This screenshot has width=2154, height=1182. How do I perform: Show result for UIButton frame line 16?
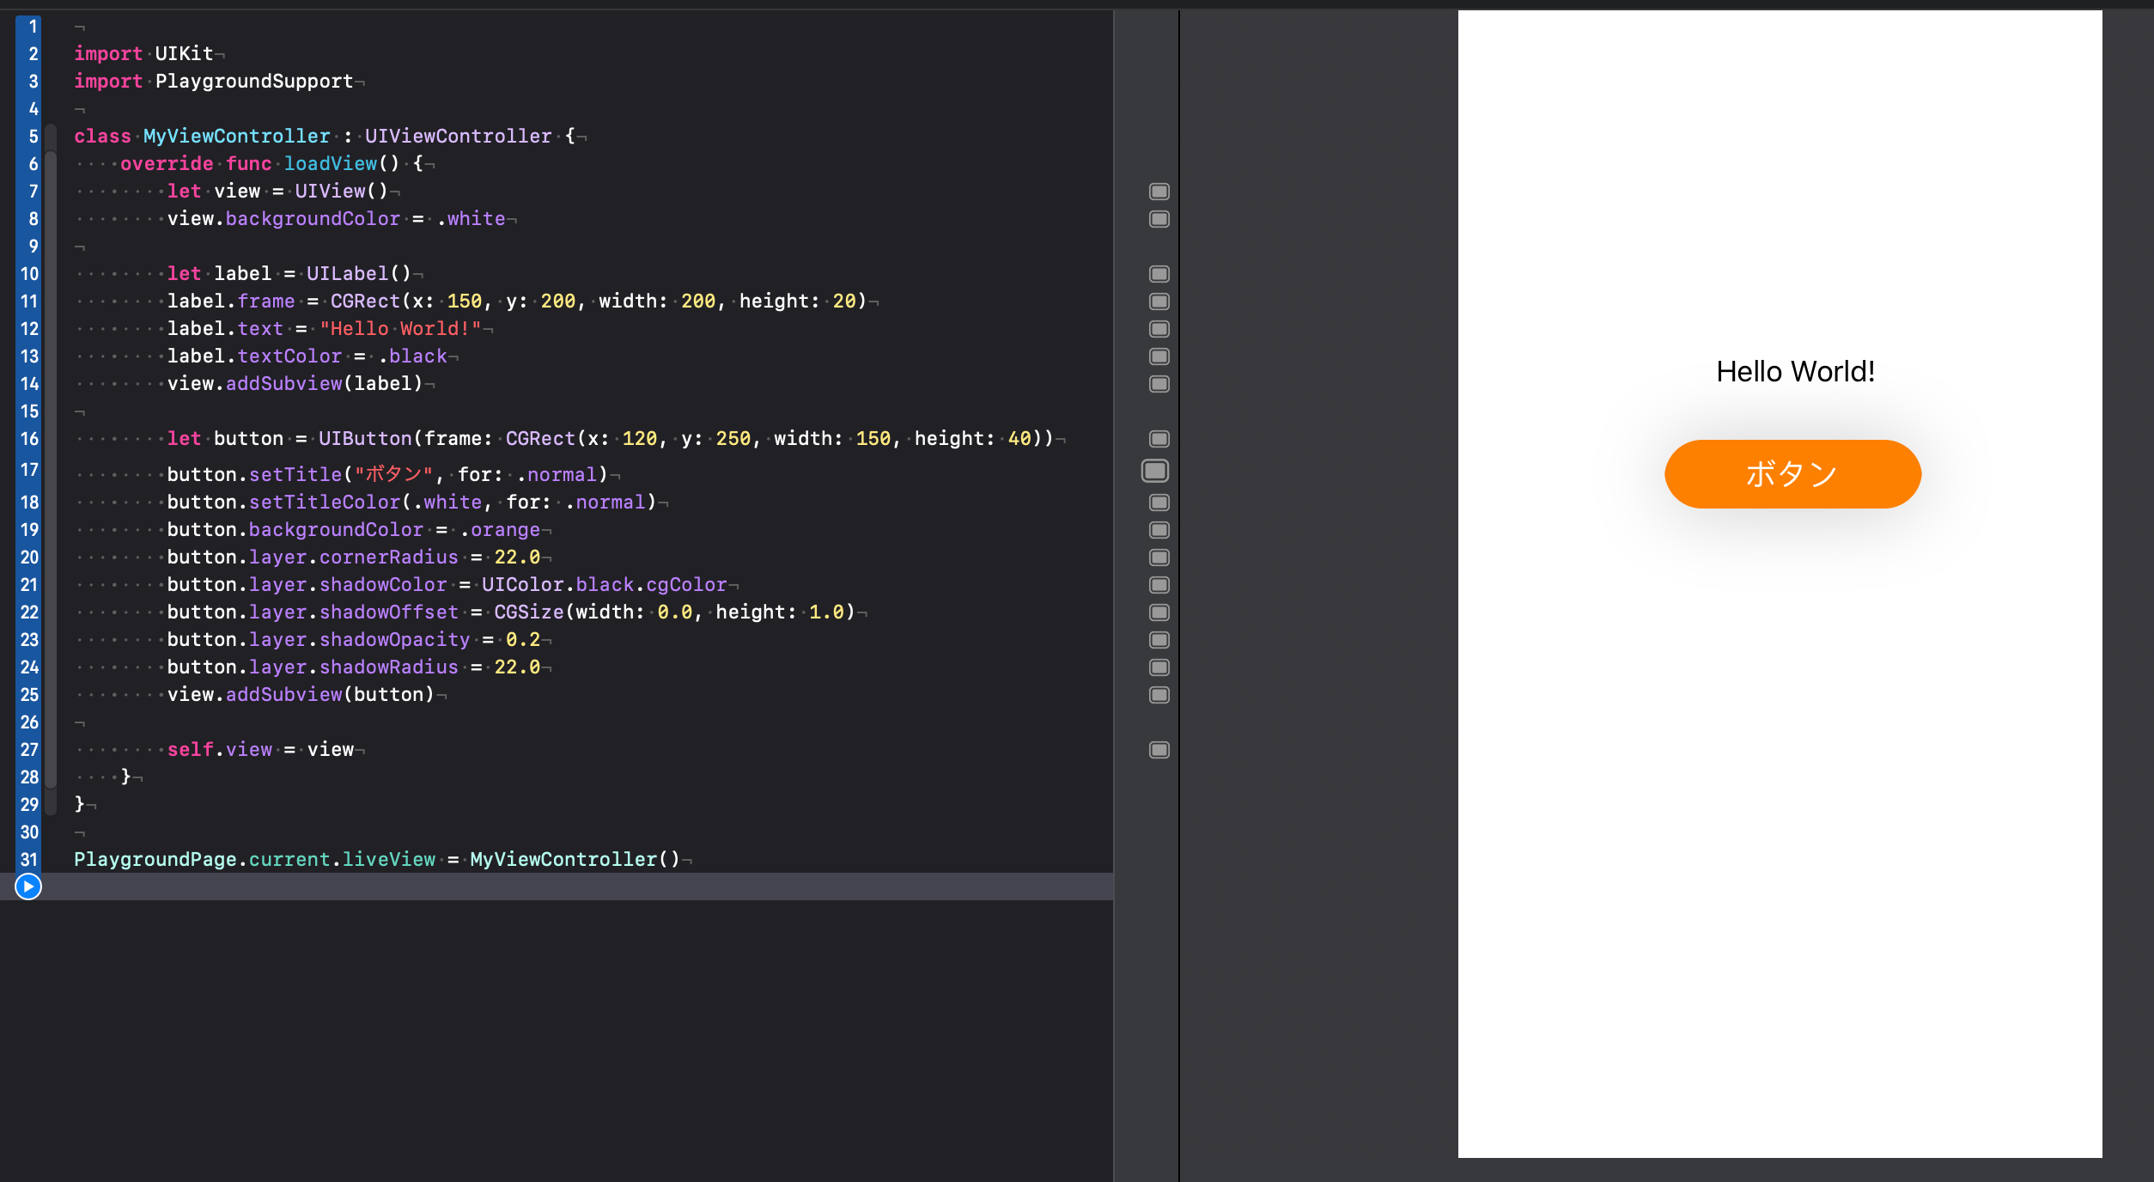click(x=1159, y=439)
